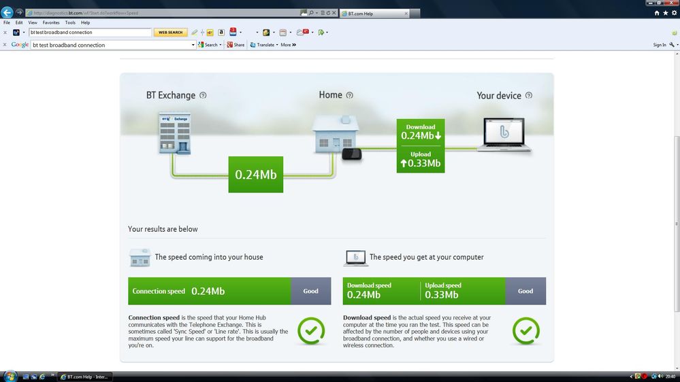Expand the Google search box dropdown arrow
Image resolution: width=680 pixels, height=382 pixels.
point(193,45)
